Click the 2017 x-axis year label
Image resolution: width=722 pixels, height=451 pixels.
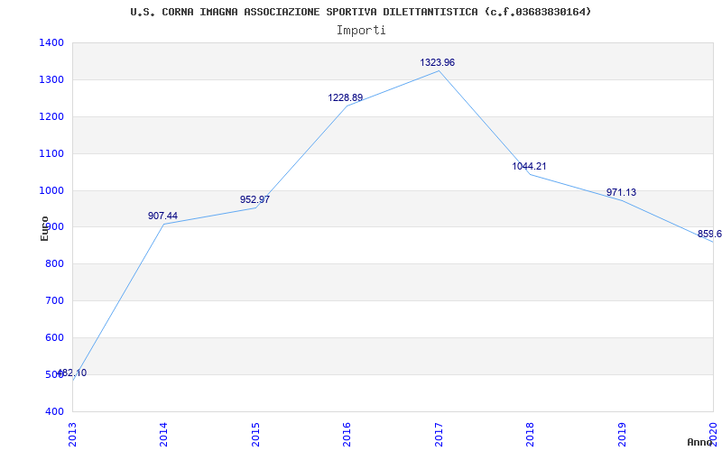[439, 435]
